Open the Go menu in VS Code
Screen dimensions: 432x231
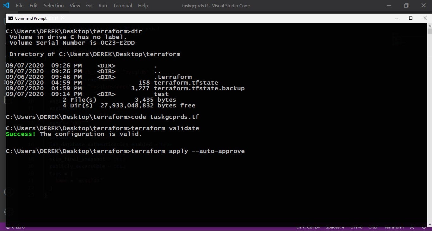(x=89, y=5)
